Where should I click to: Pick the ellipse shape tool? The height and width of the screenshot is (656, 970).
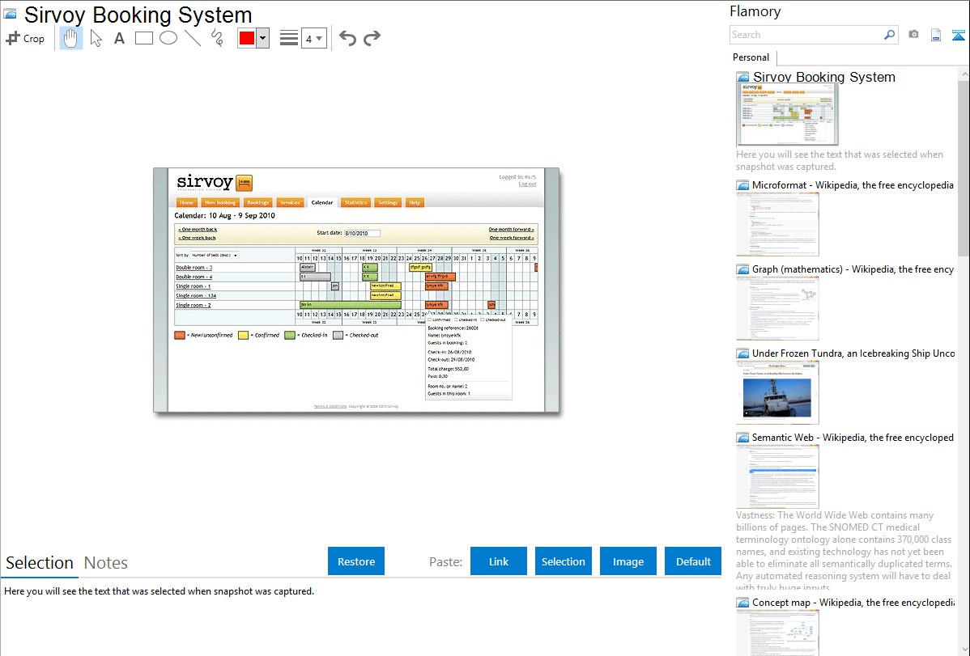(x=168, y=38)
